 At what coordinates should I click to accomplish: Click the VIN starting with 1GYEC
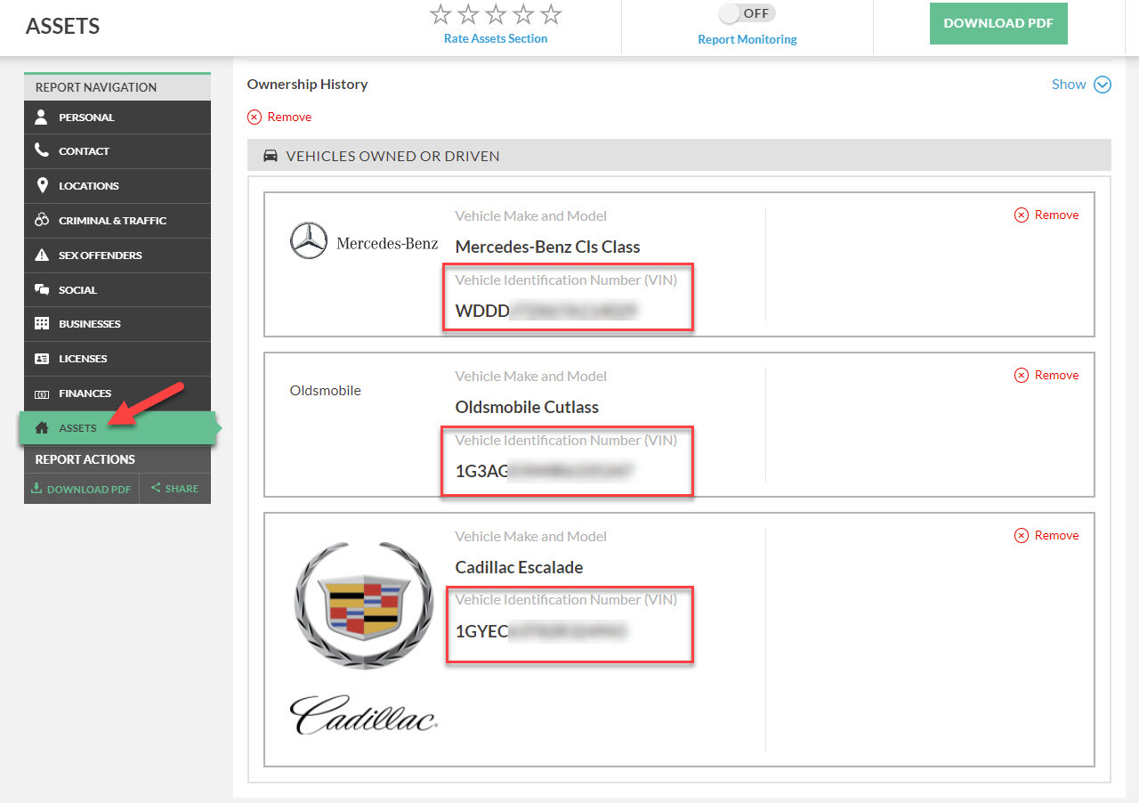(542, 631)
